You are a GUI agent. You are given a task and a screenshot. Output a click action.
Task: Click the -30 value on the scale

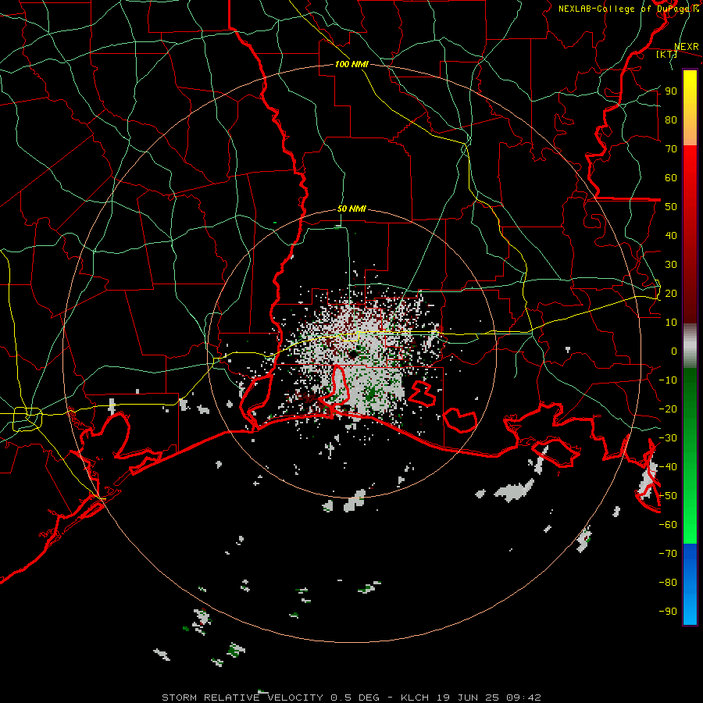(x=668, y=438)
